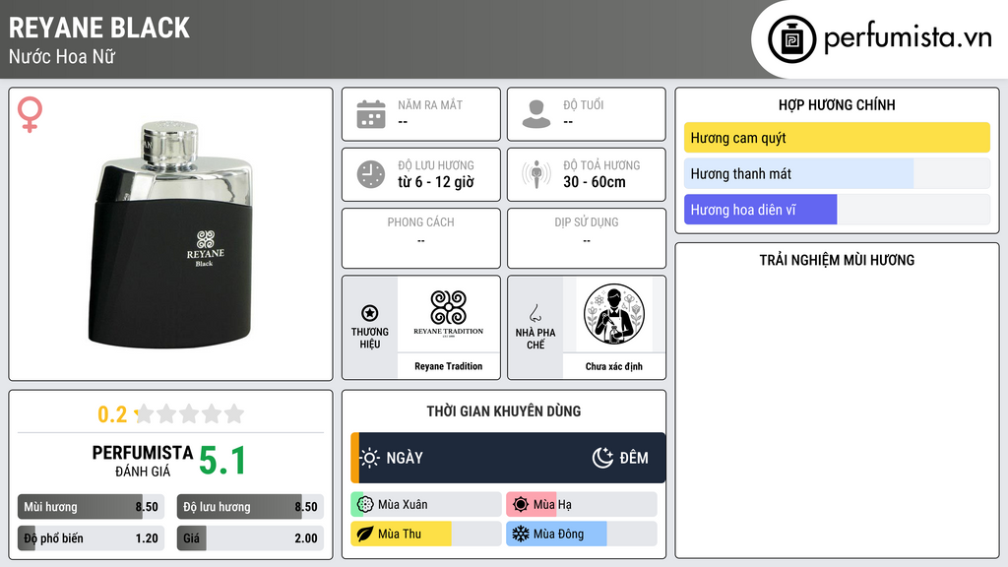Click the Reyane Black bottle image

point(170,234)
